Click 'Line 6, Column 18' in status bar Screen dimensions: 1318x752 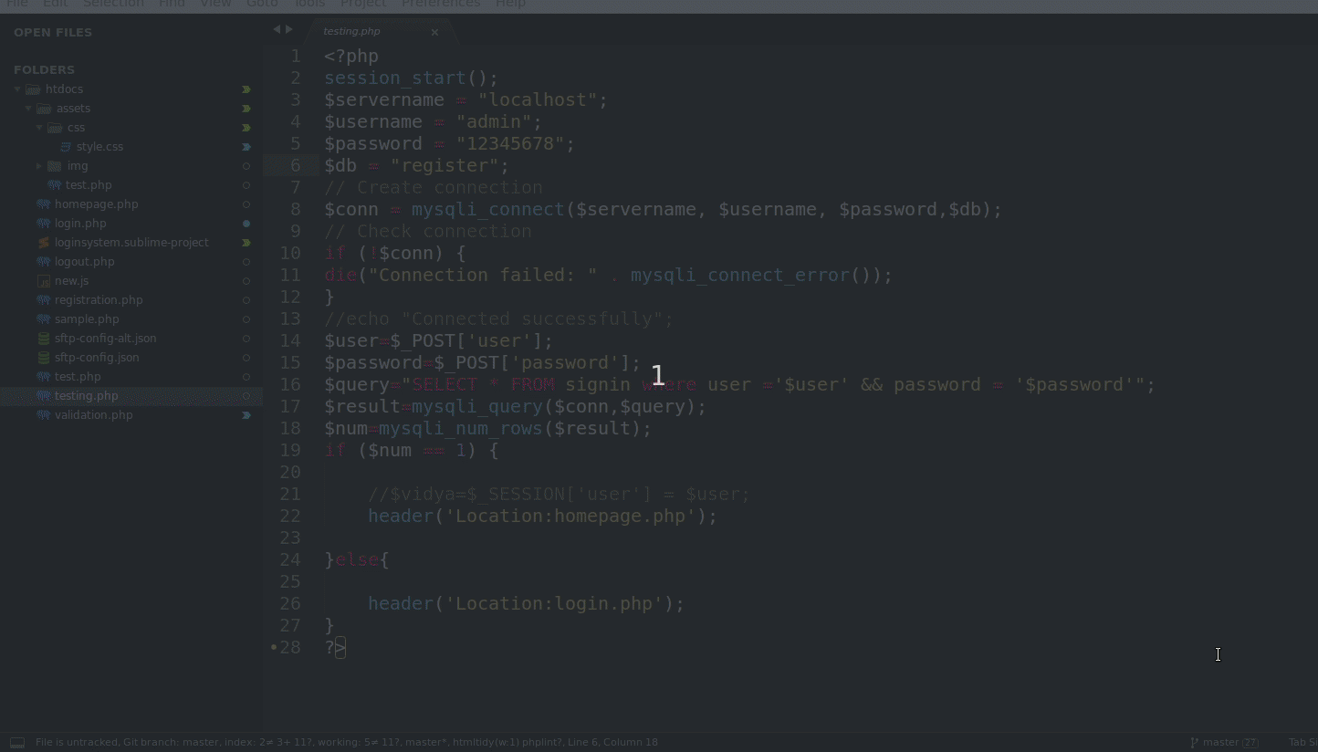click(612, 742)
